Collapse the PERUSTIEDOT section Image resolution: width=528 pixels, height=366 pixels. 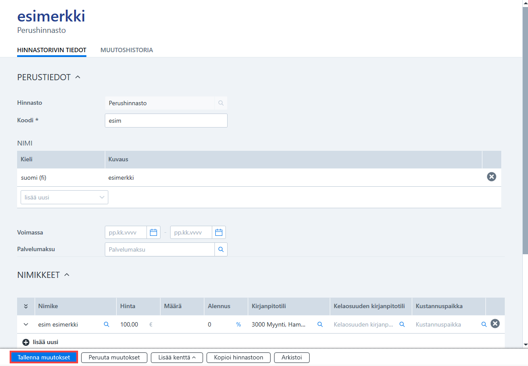pyautogui.click(x=78, y=77)
